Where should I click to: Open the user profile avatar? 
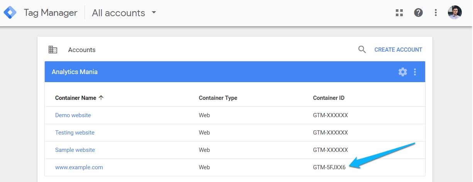454,13
